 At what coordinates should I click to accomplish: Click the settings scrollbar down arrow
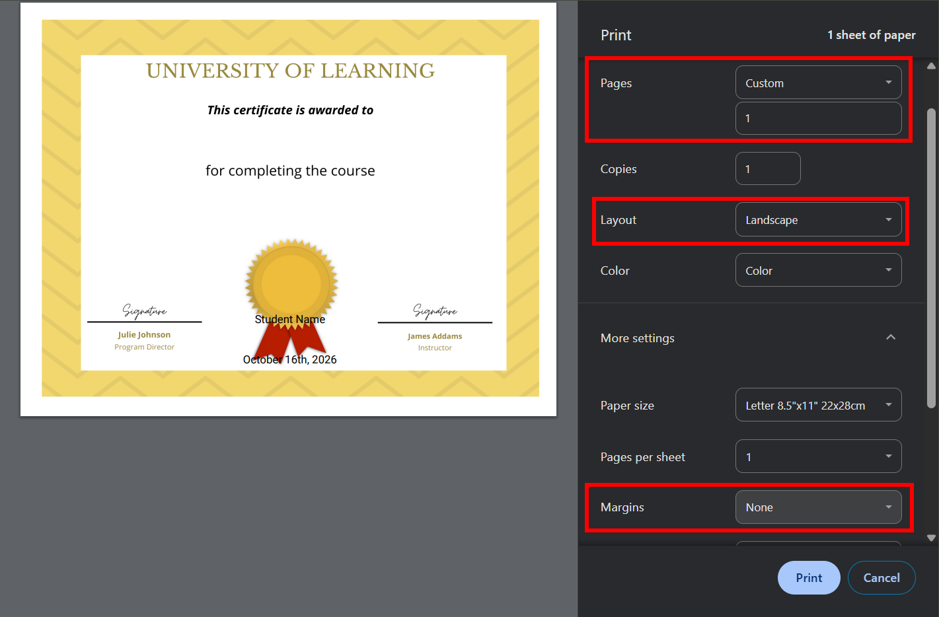click(931, 538)
